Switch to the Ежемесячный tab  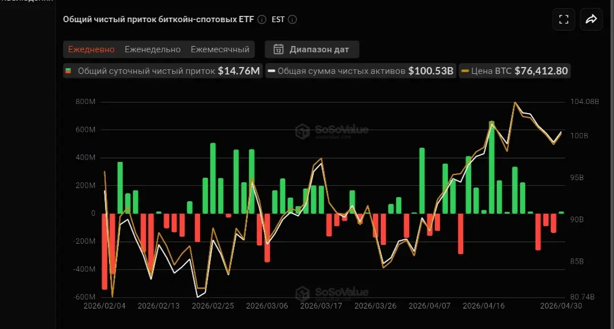click(x=220, y=49)
